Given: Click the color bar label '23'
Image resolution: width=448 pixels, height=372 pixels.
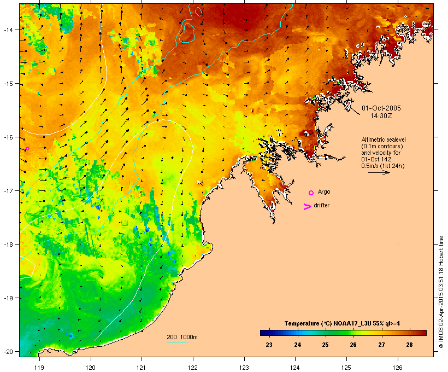Looking at the screenshot, I should click(269, 345).
